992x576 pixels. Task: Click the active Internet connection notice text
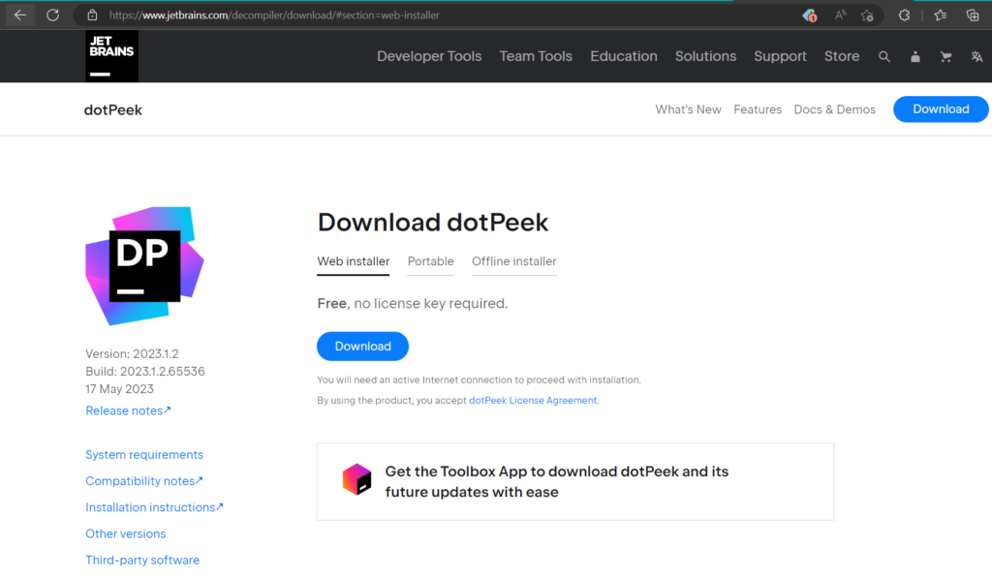click(479, 380)
